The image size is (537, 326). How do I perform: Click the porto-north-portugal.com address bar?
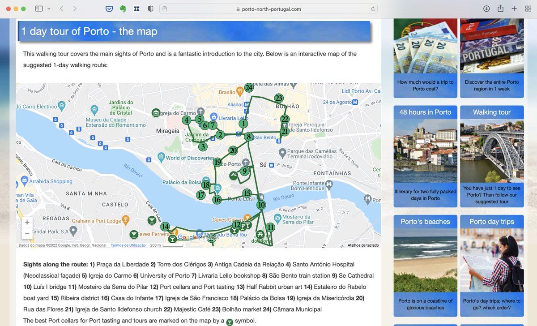coord(268,9)
